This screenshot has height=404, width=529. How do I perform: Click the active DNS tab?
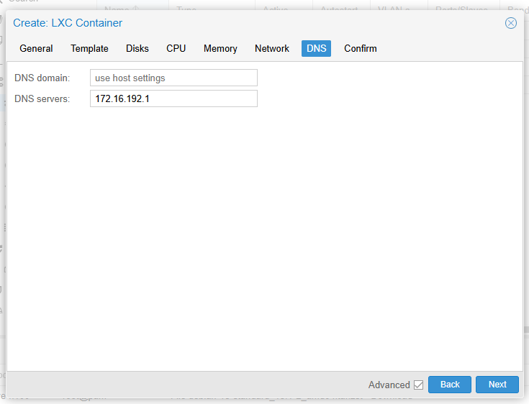[x=316, y=49]
